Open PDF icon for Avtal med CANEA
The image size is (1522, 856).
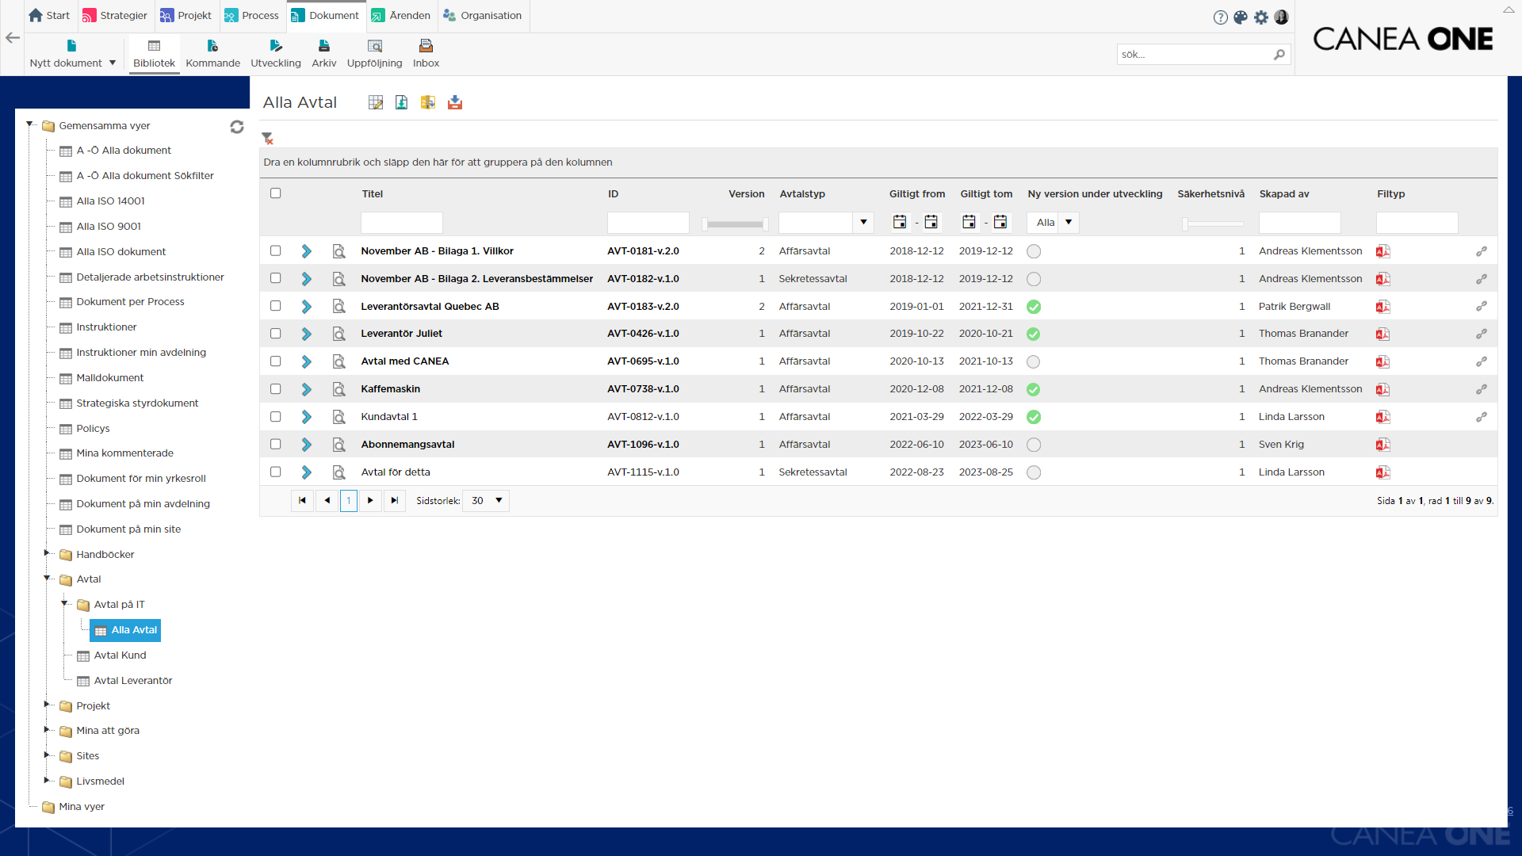[1382, 361]
